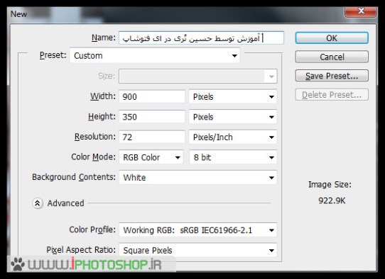Open the Height units dropdown
The width and height of the screenshot is (385, 279).
tap(233, 117)
